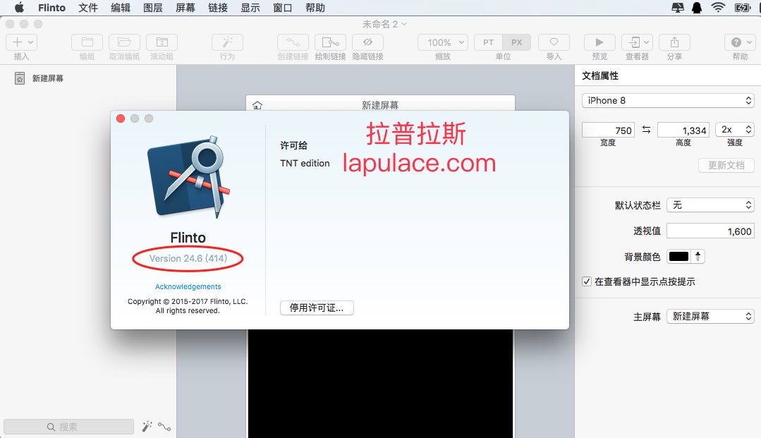Viewport: 761px width, 438px height.
Task: Open the 图层 (Layer) menu
Action: [x=153, y=8]
